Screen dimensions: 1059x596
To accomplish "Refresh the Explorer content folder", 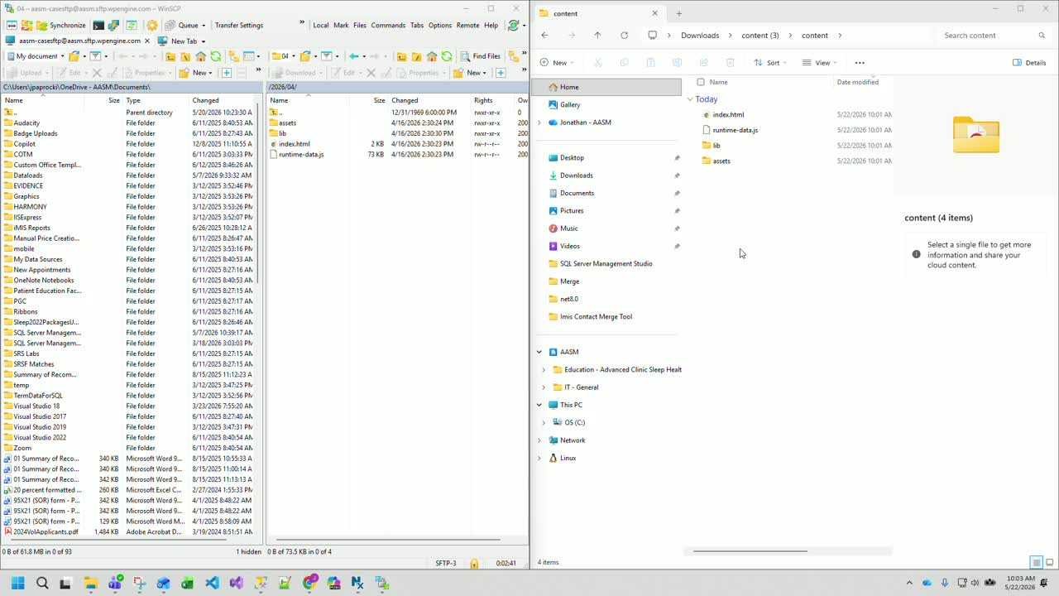I will click(x=624, y=36).
